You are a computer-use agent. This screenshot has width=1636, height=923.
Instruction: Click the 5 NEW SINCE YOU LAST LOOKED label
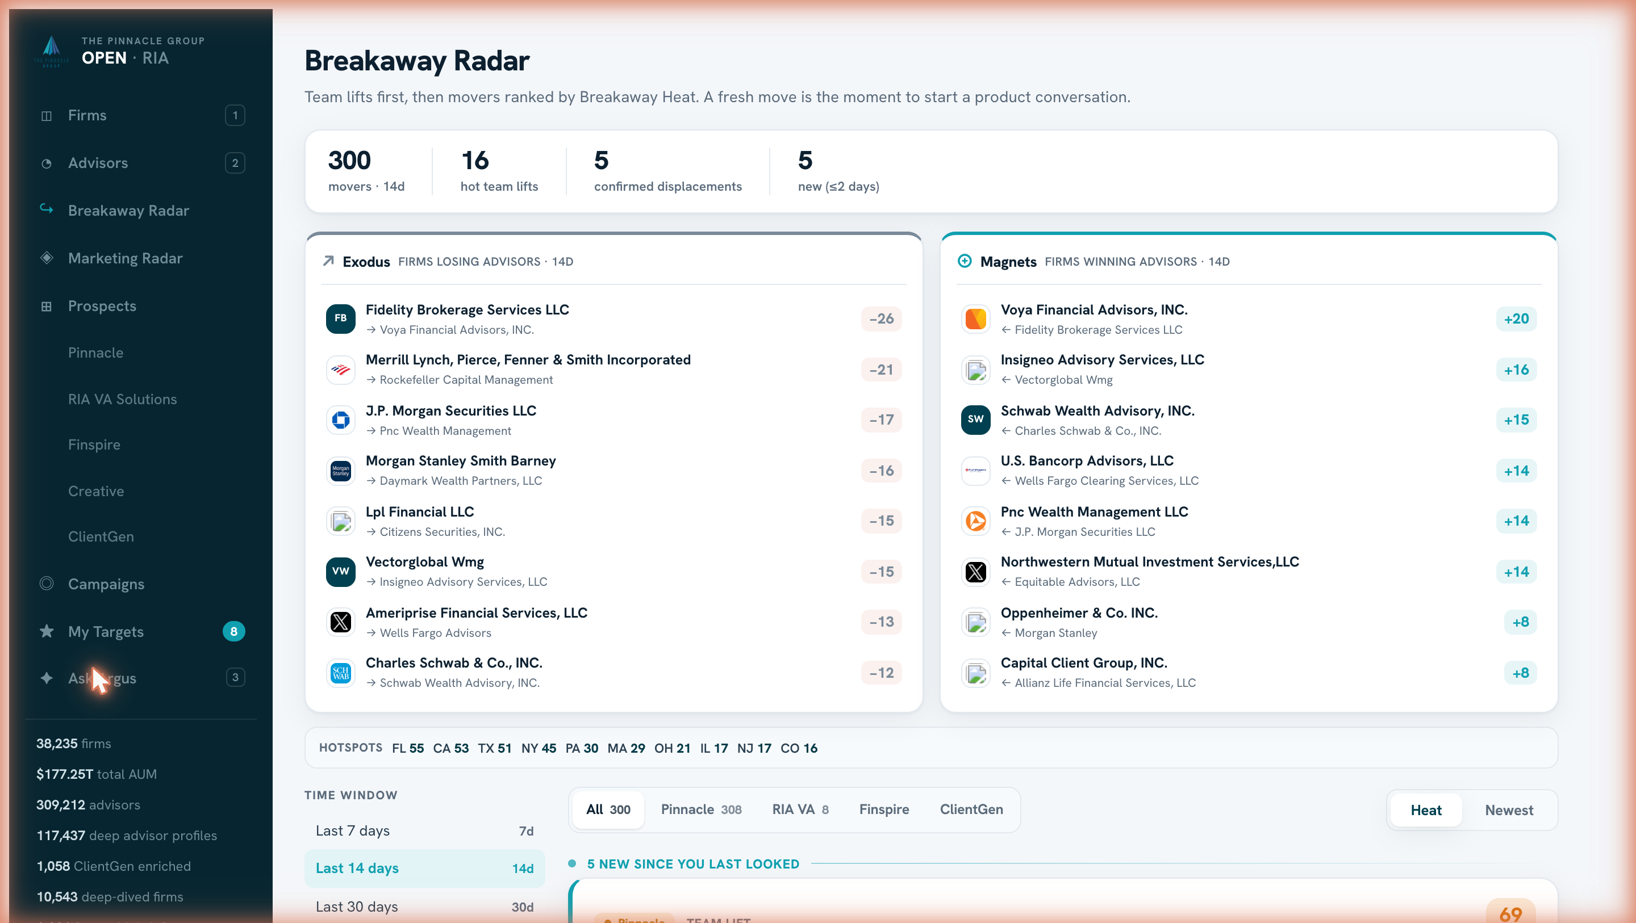[692, 863]
